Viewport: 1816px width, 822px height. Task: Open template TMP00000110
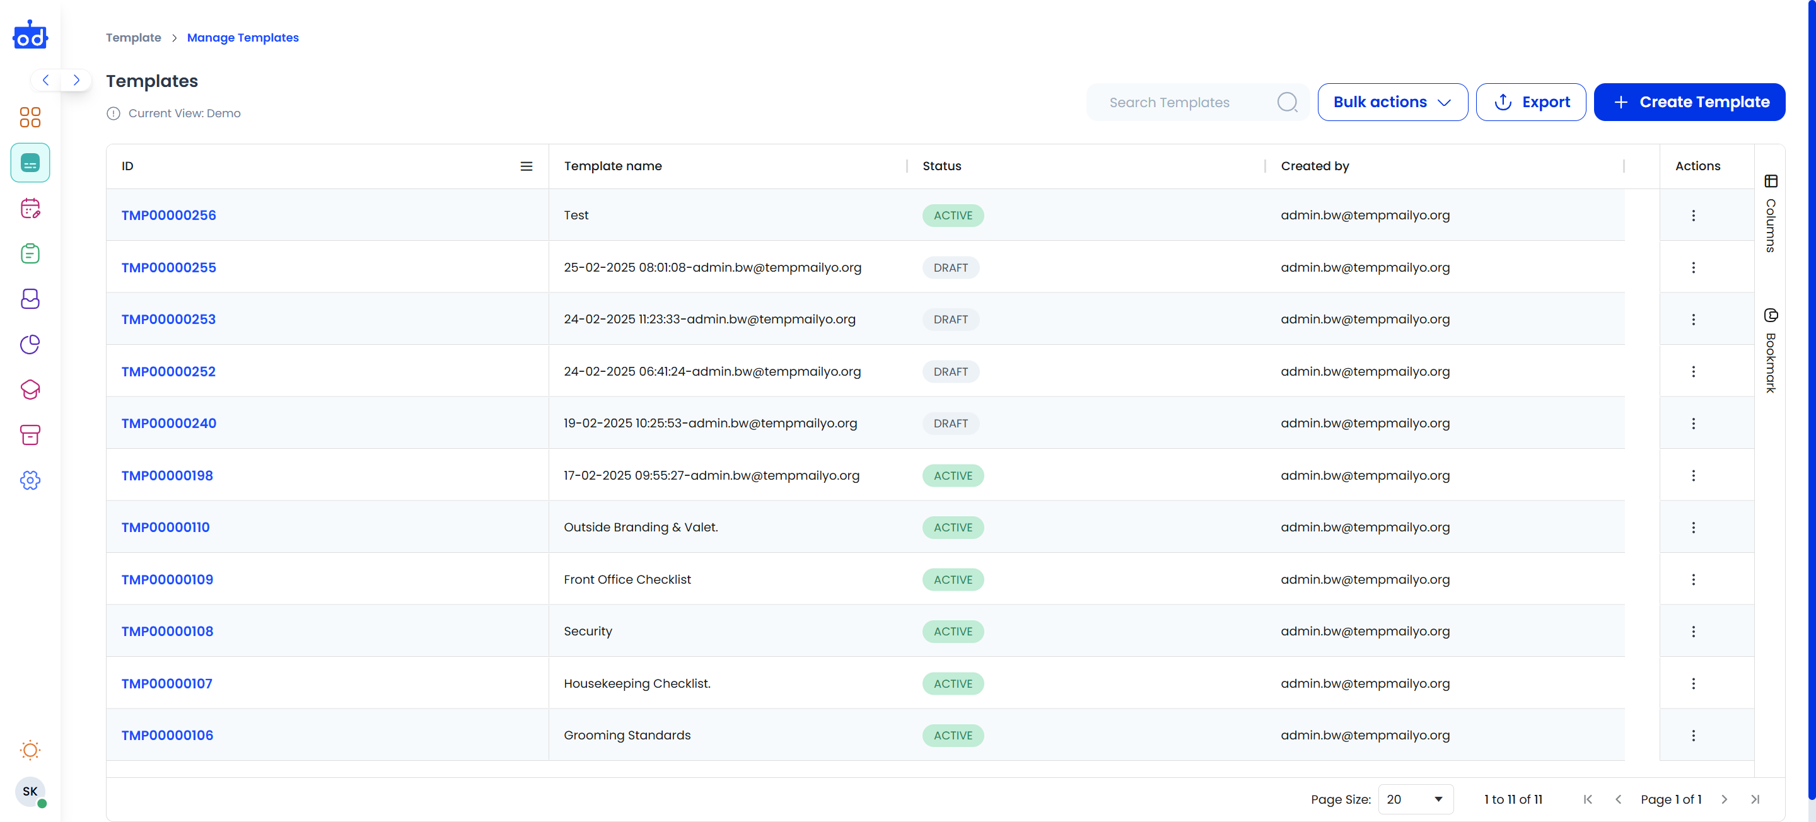tap(166, 528)
